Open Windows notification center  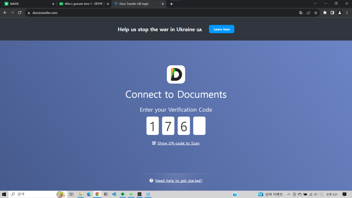[345, 194]
